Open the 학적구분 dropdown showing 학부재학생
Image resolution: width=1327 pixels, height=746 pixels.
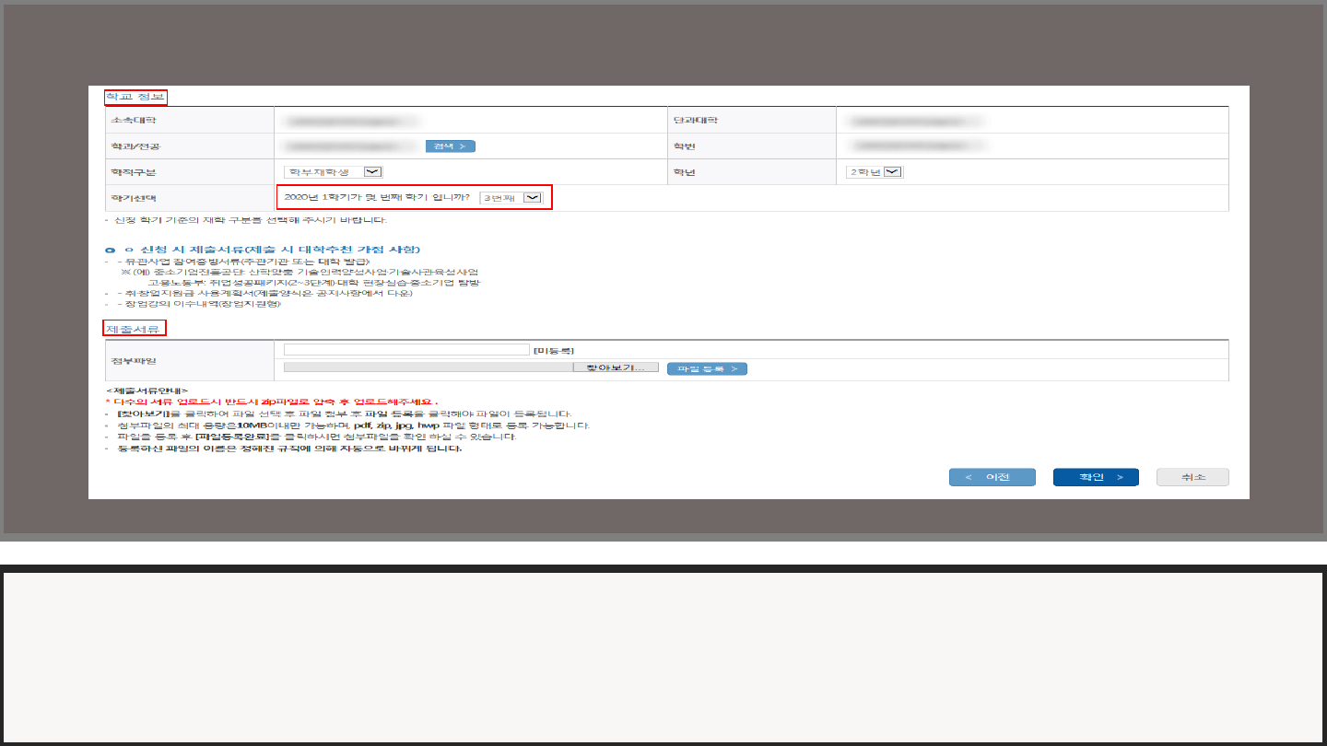click(x=333, y=171)
